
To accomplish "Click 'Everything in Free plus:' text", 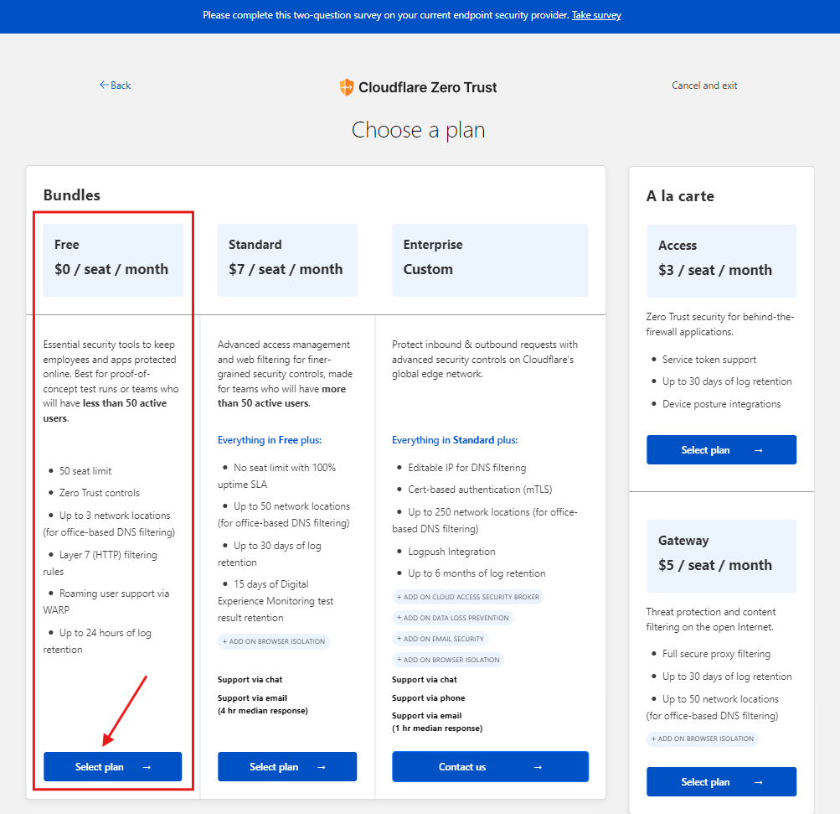I will click(270, 440).
